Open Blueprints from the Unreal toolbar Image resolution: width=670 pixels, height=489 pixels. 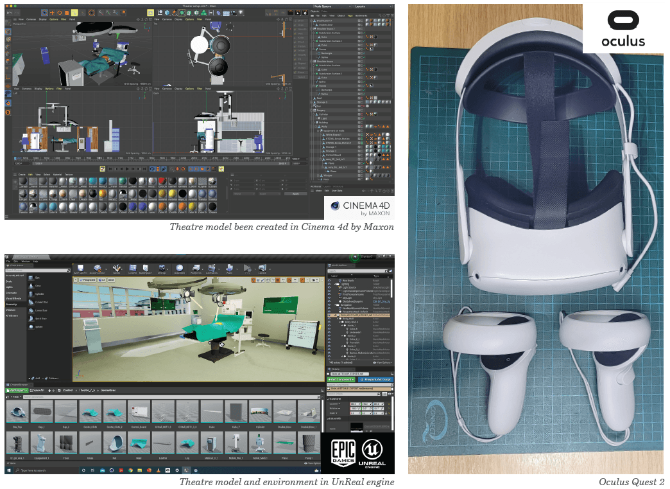coord(196,269)
